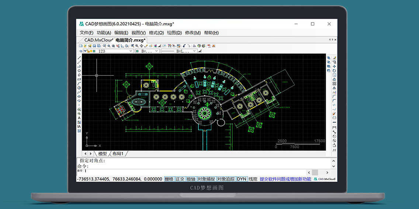Toggle layer 123 lock icon
This screenshot has width=419, height=209.
coord(89,51)
